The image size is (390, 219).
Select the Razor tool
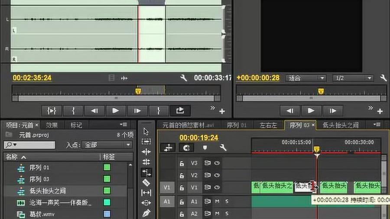(146, 183)
